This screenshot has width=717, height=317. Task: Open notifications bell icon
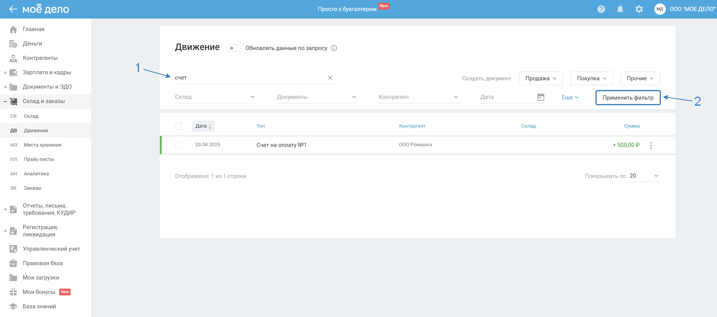click(x=620, y=9)
